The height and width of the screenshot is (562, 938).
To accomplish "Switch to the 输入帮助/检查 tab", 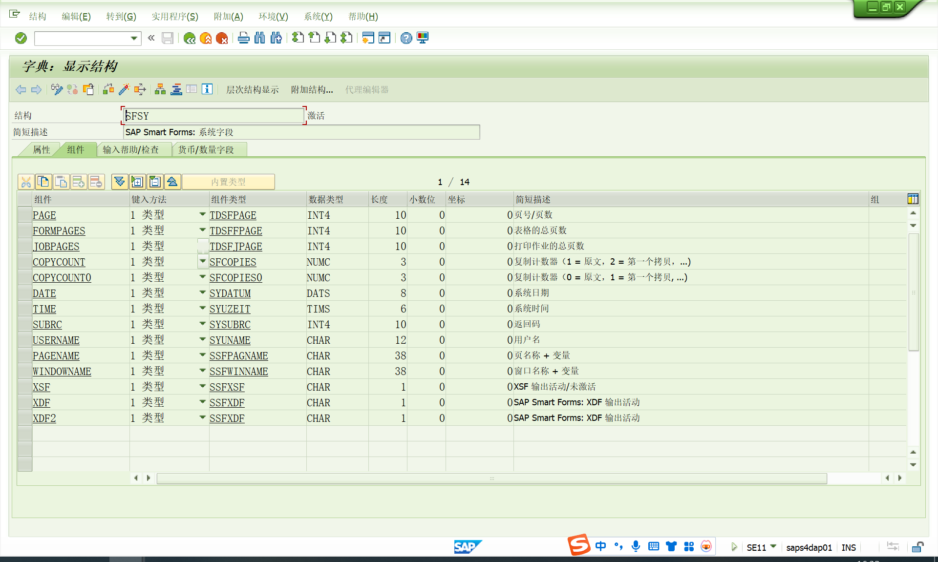I will (x=131, y=150).
